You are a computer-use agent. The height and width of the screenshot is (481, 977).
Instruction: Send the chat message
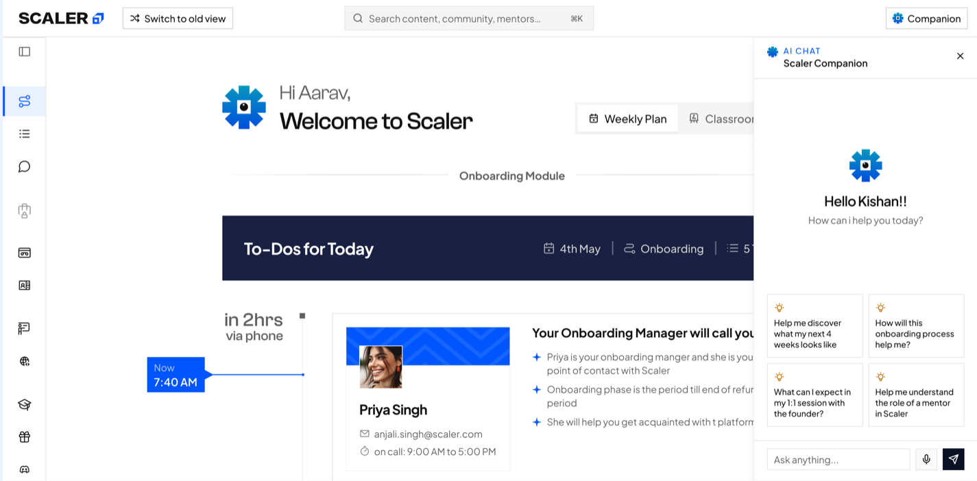[x=953, y=460]
